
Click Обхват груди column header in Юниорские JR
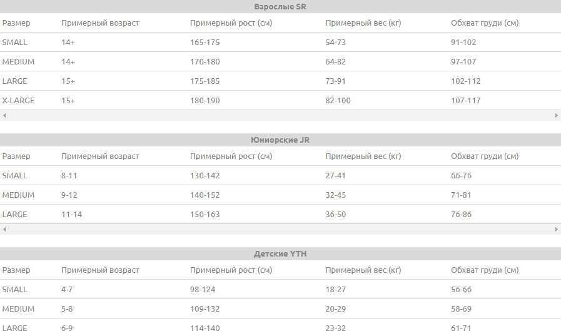click(x=485, y=156)
